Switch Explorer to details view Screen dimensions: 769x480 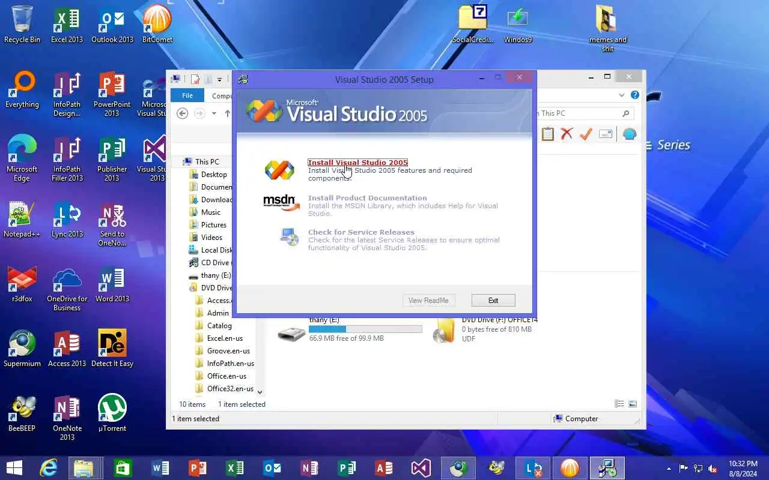[x=619, y=404]
